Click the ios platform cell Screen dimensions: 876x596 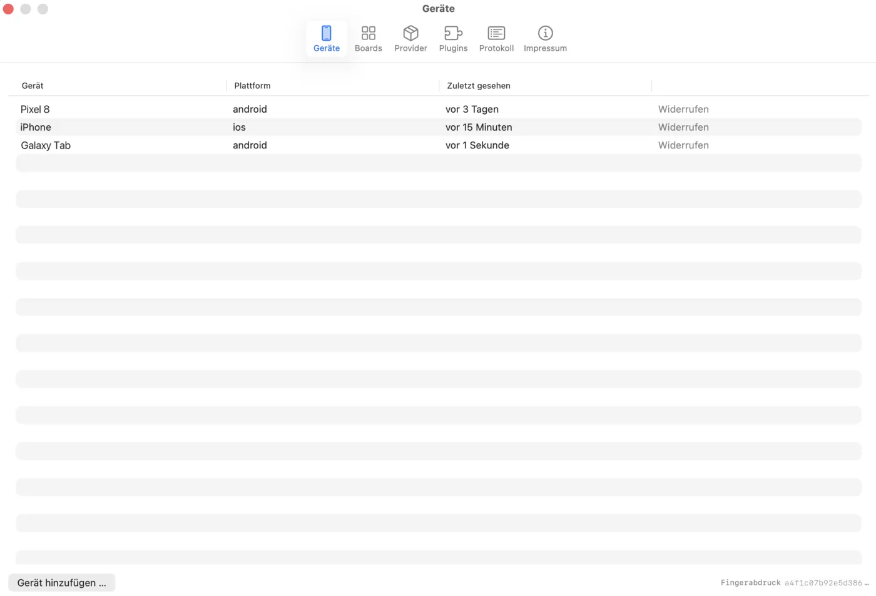point(239,127)
